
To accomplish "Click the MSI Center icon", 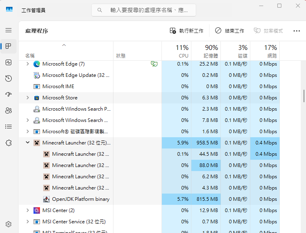I will (x=37, y=210).
